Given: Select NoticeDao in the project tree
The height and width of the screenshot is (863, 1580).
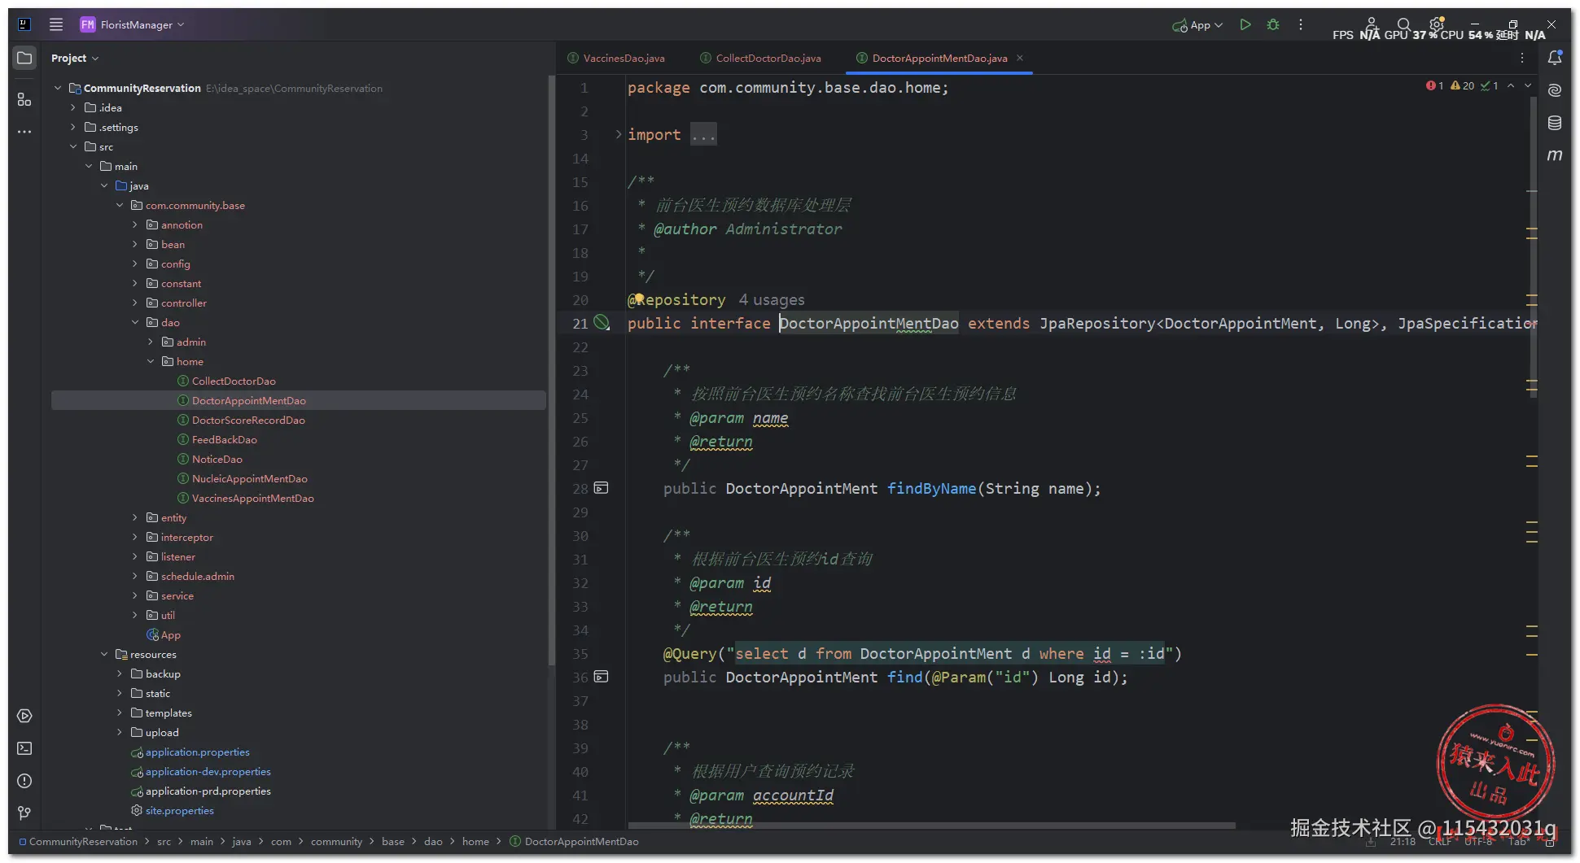Looking at the screenshot, I should [217, 459].
